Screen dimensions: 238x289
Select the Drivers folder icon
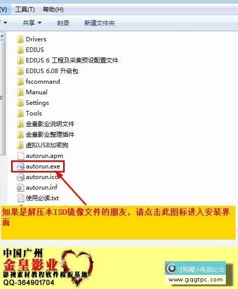pyautogui.click(x=20, y=39)
